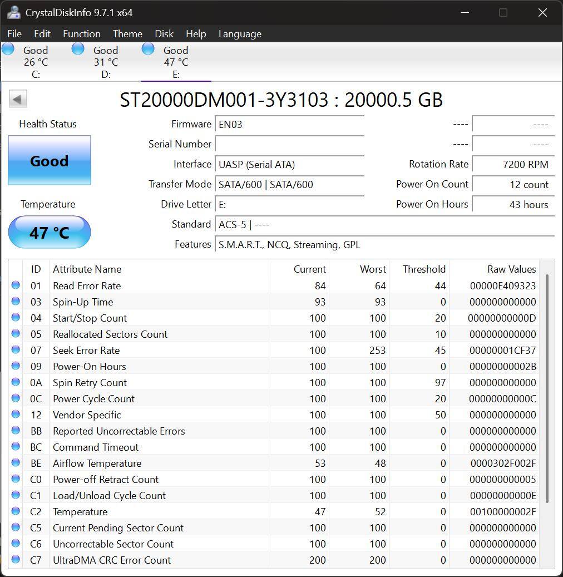Click the back arrow to return to drive overview
Viewport: 563px width, 577px height.
pos(17,98)
